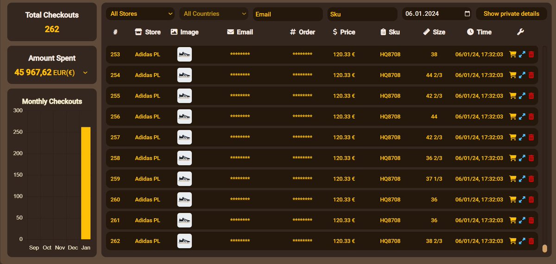
Task: Click the Image column header
Action: tap(184, 32)
